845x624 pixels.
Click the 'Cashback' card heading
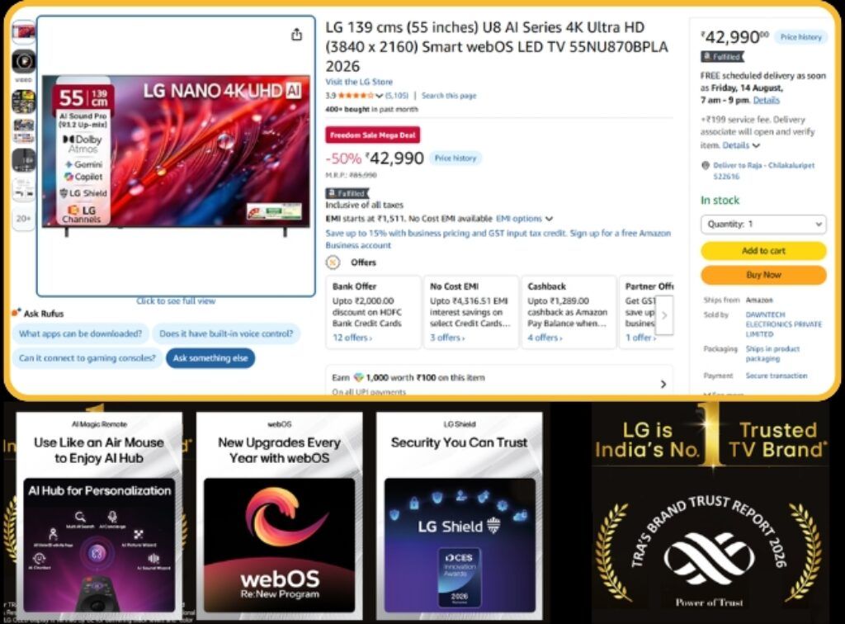(546, 286)
